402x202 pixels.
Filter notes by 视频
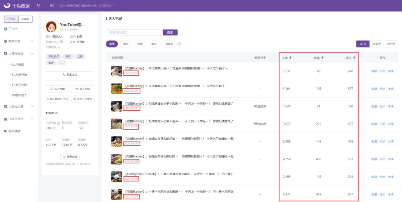coord(140,44)
